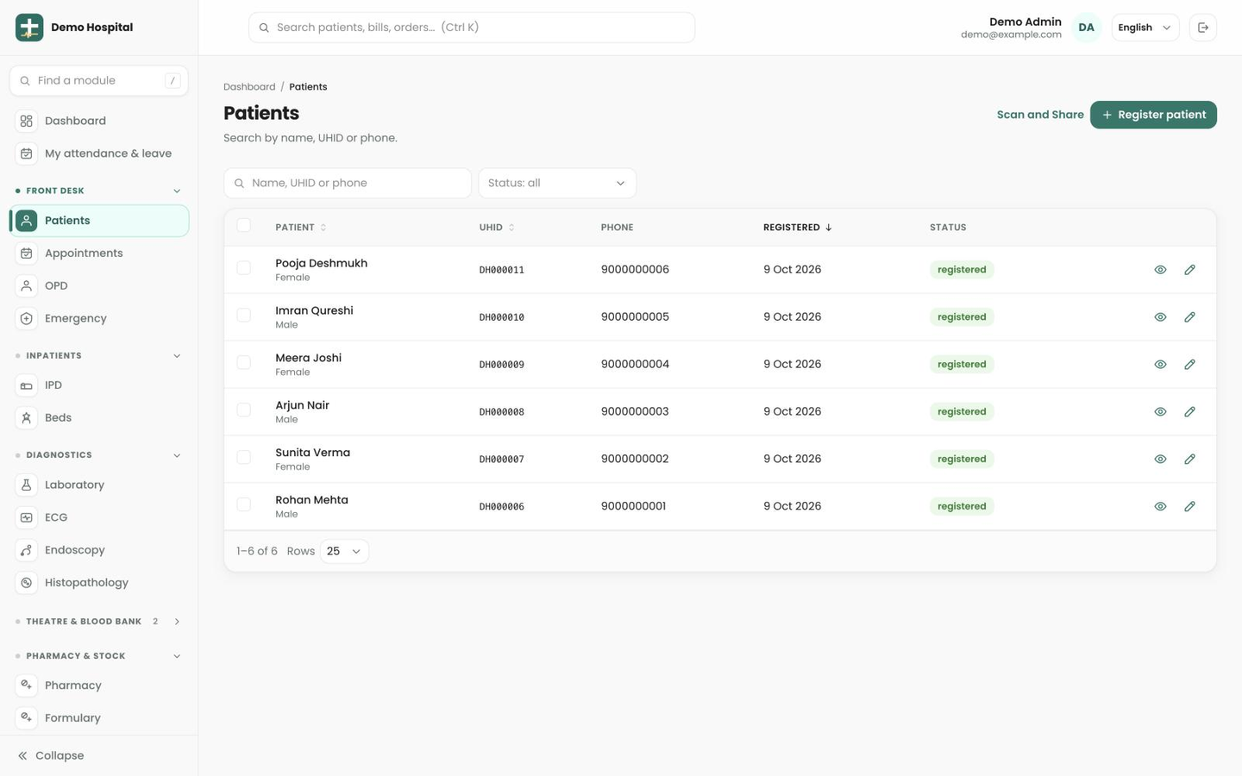Screen dimensions: 1242x776
Task: Change the rows per page dropdown showing 25
Action: click(x=344, y=551)
